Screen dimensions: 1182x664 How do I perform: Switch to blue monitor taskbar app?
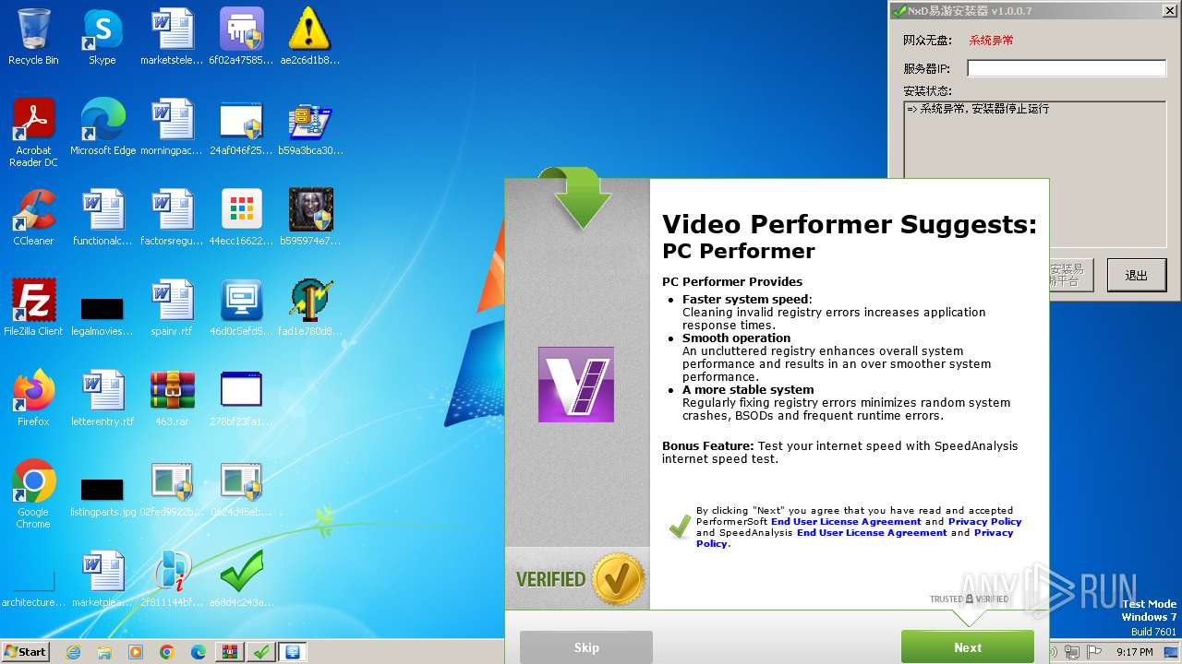point(293,652)
